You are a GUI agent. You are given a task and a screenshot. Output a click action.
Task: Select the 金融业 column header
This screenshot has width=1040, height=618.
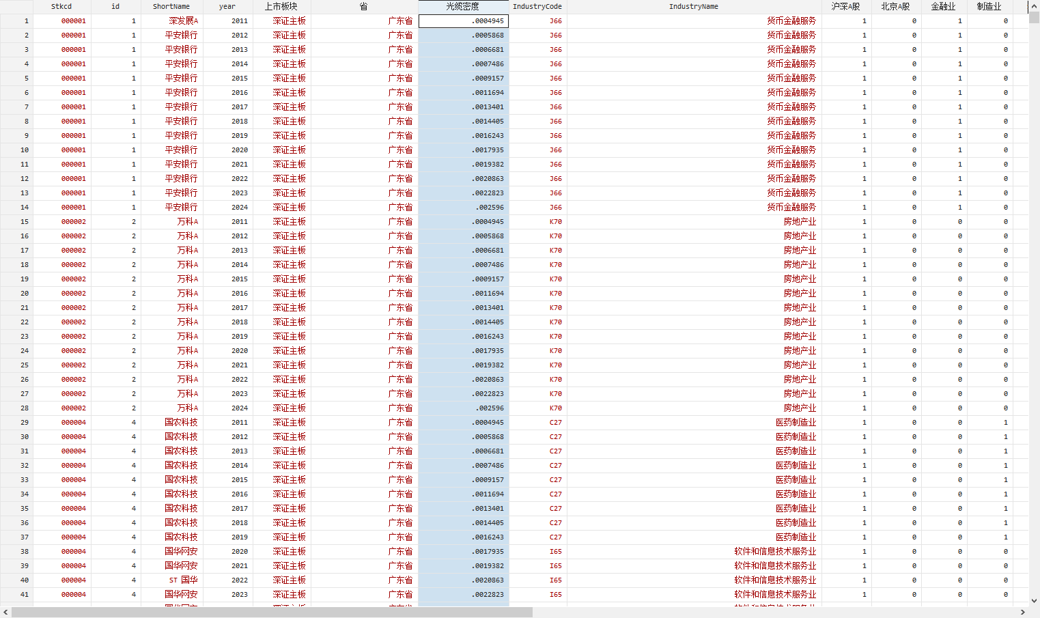[943, 6]
